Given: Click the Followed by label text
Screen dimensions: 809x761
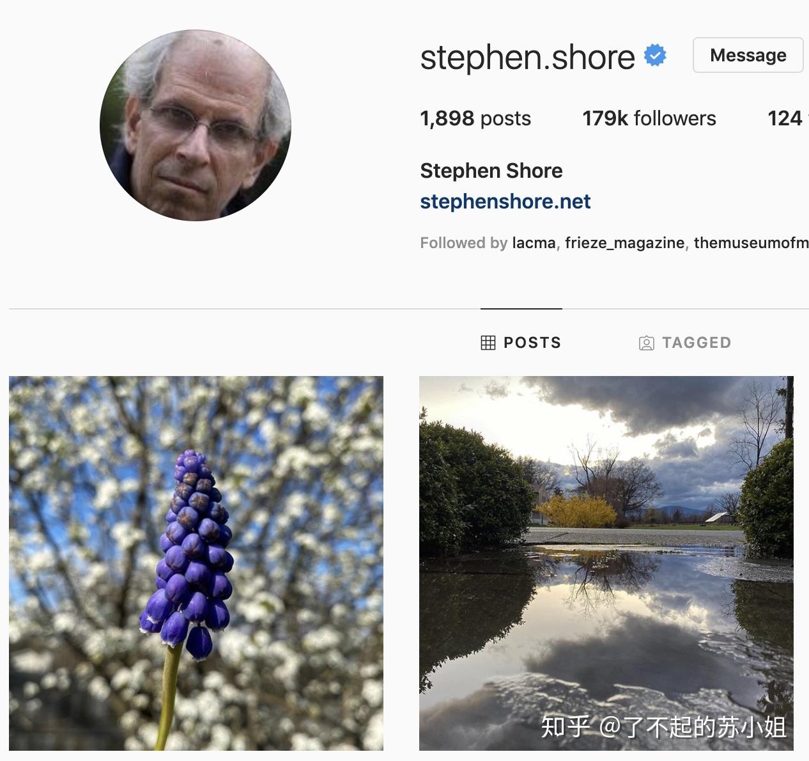Looking at the screenshot, I should click(463, 243).
